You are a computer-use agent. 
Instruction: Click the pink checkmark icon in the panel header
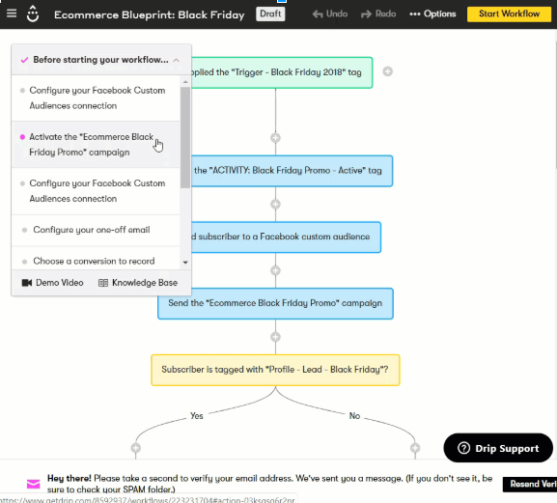coord(24,60)
